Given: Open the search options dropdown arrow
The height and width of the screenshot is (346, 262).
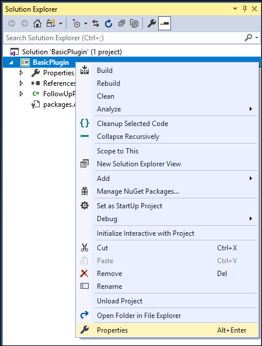Looking at the screenshot, I should pos(257,38).
